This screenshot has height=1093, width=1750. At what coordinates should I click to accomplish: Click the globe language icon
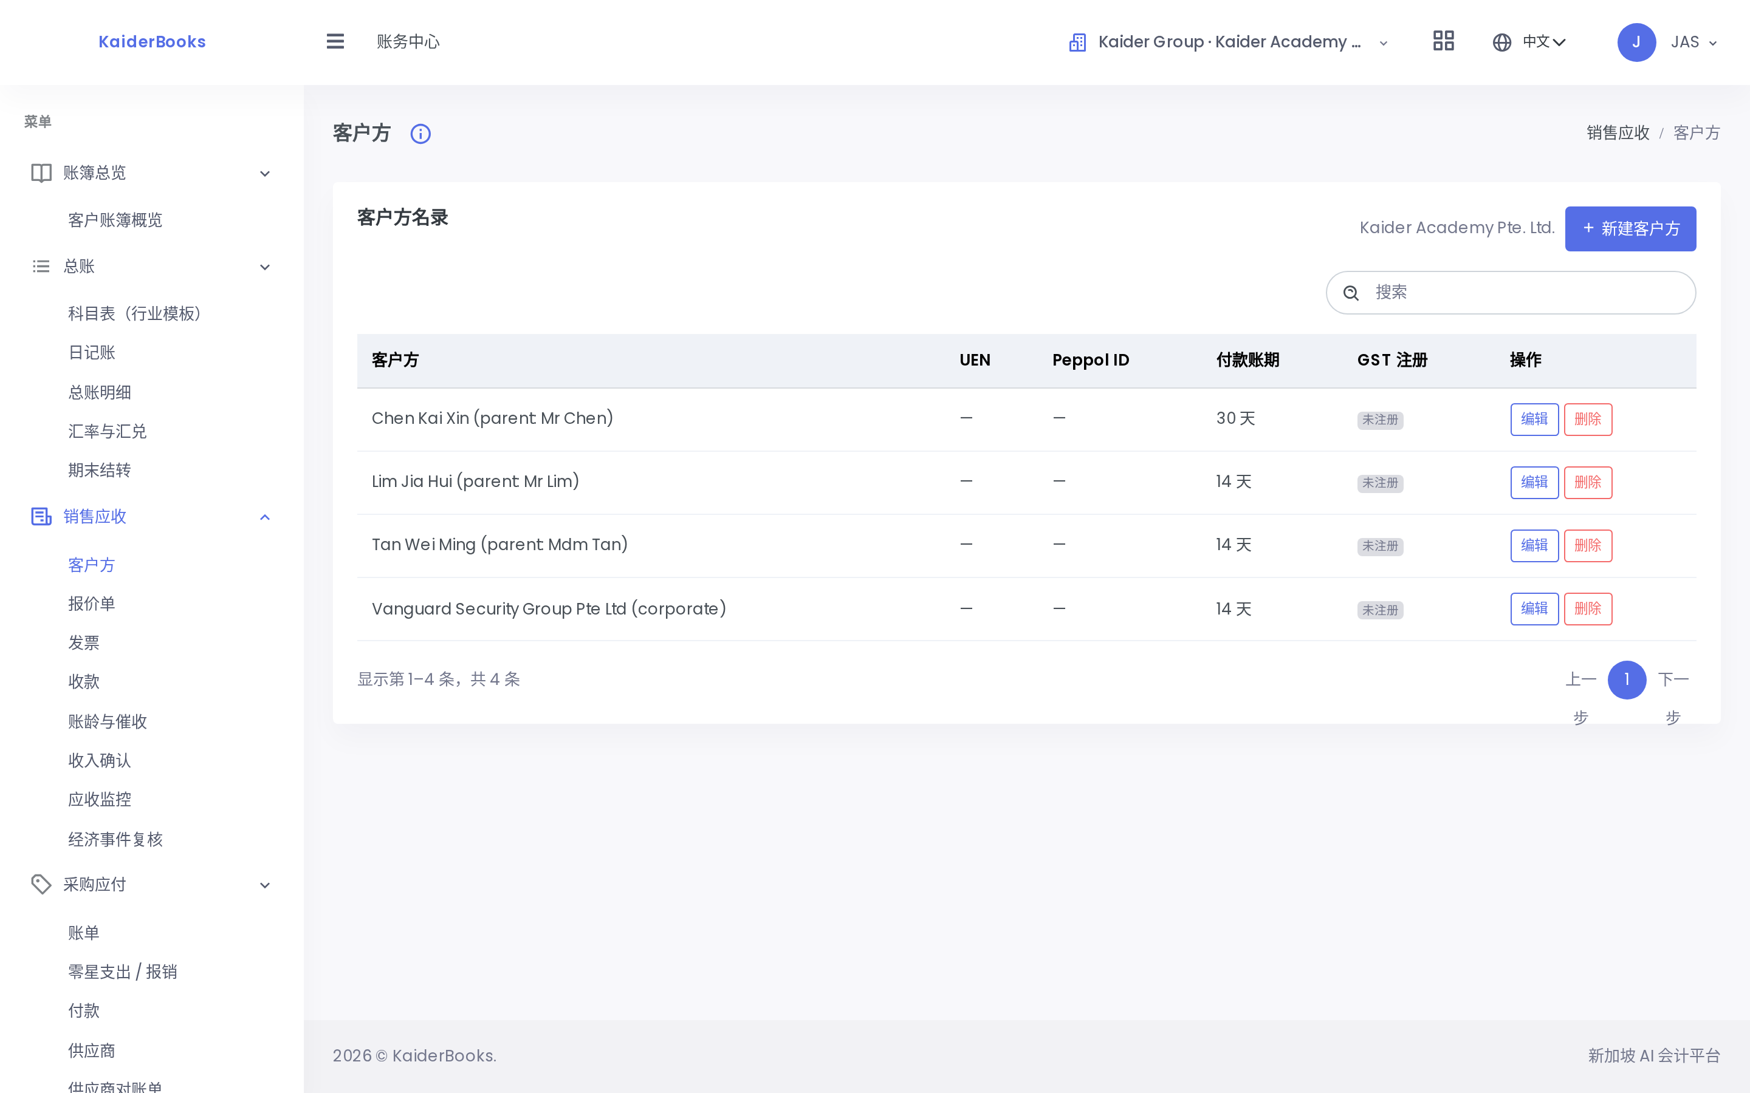1502,43
